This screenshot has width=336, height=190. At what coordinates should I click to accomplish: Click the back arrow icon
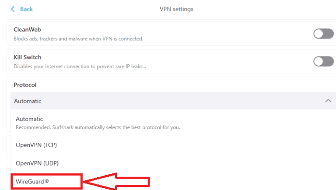point(13,9)
